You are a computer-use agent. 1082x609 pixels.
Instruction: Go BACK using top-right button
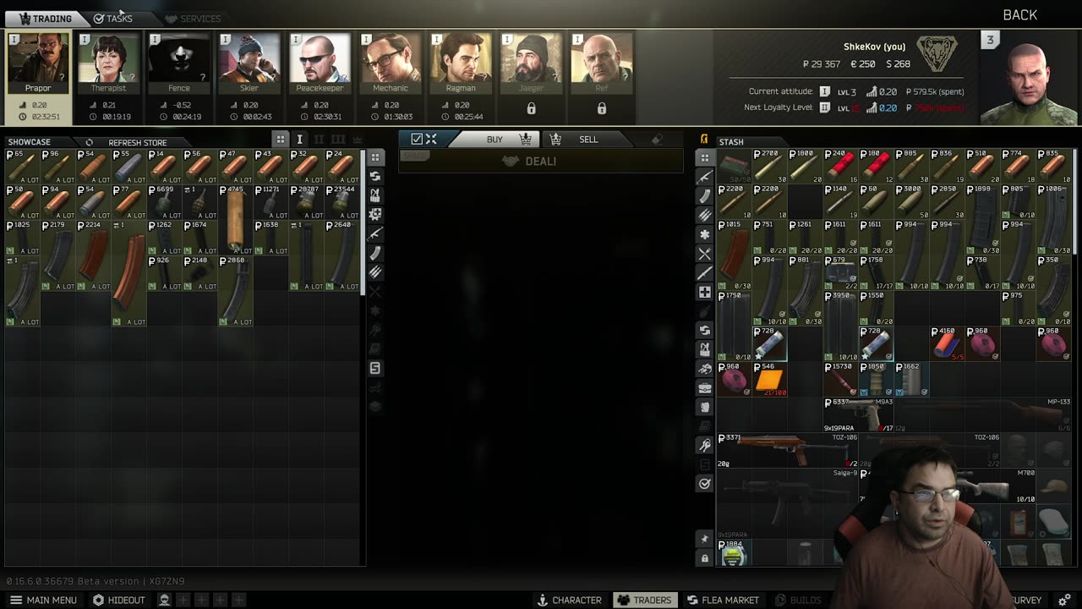pos(1019,15)
